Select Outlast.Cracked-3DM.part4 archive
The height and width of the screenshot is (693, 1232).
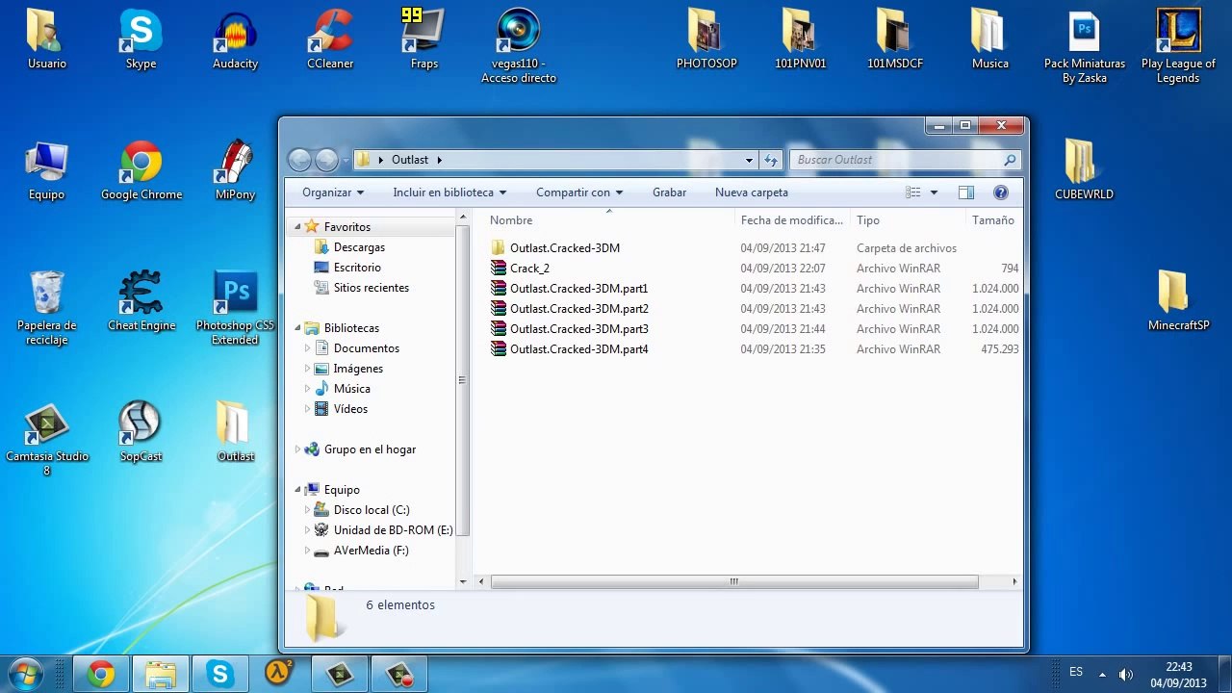coord(753,349)
